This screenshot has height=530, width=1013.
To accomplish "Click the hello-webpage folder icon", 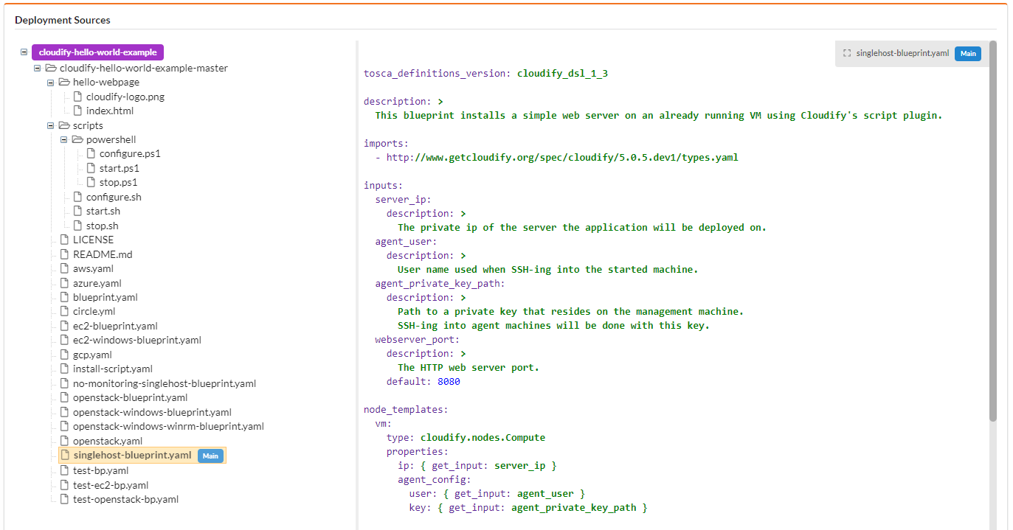I will pos(64,83).
